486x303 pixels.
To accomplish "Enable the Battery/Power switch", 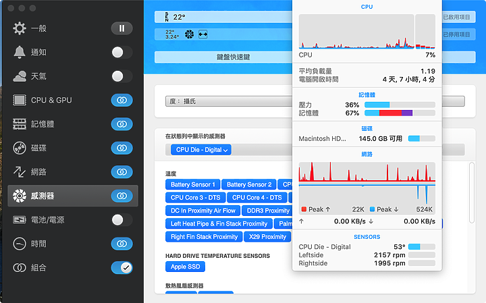I will pyautogui.click(x=122, y=220).
